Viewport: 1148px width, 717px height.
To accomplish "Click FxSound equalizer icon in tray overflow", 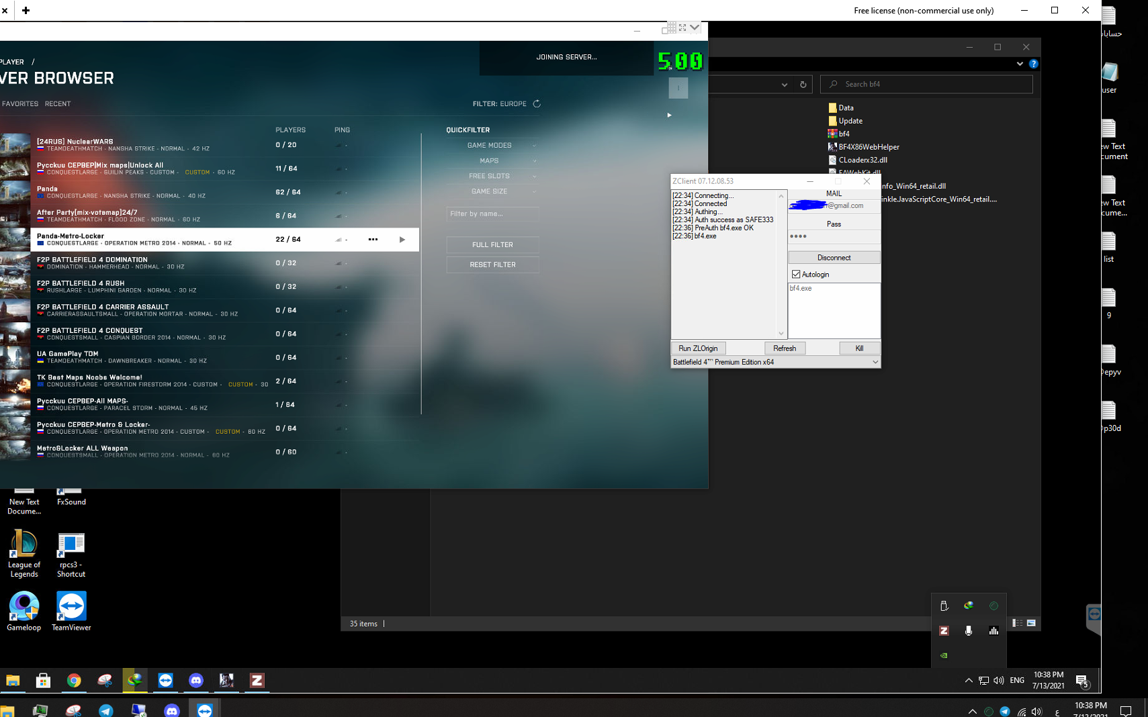I will pos(994,630).
